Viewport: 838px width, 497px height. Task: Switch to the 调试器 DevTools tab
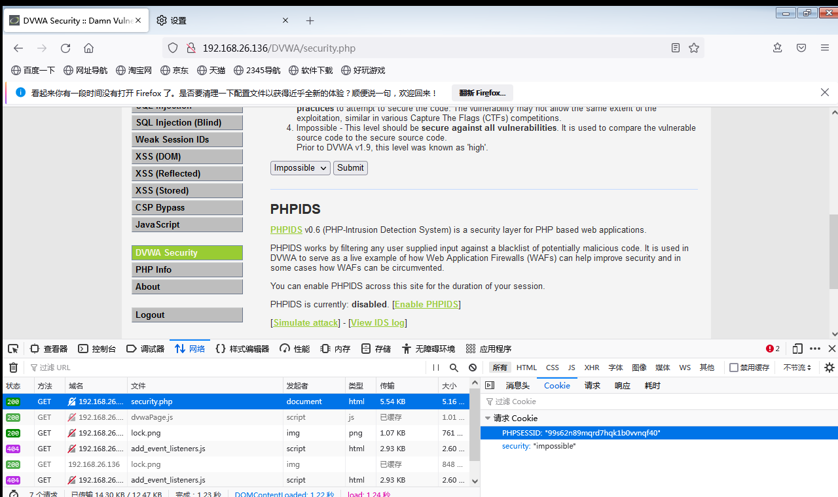click(146, 349)
